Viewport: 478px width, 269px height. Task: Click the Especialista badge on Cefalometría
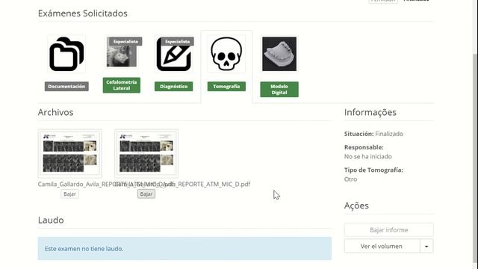(125, 42)
